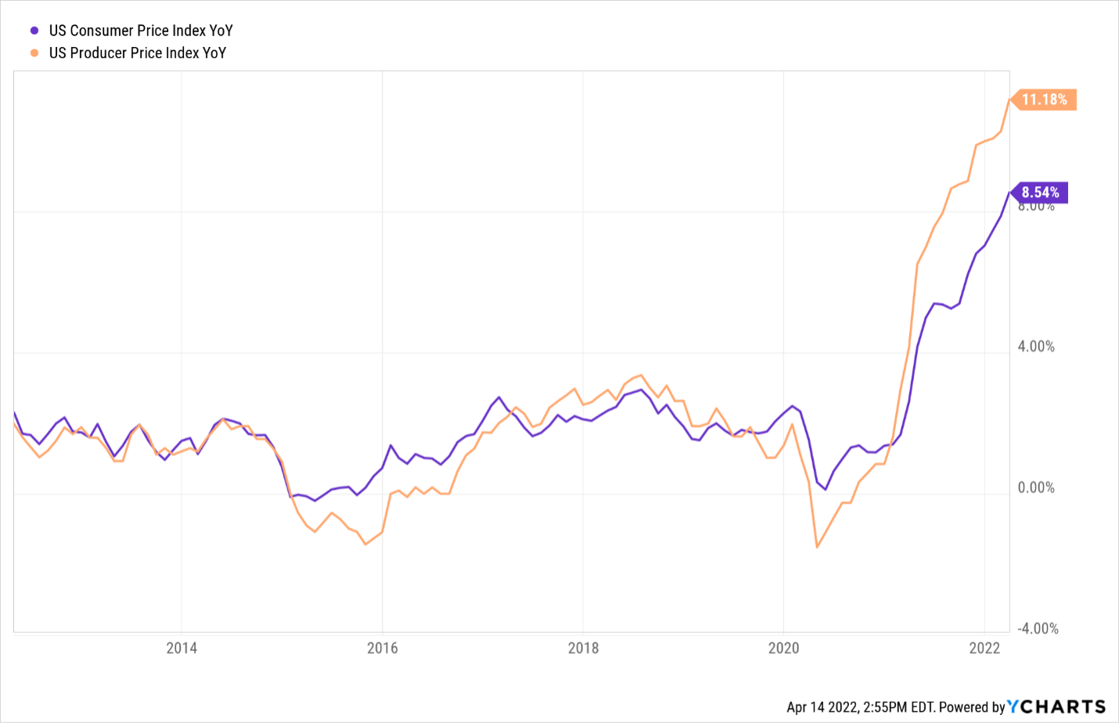1119x726 pixels.
Task: Click the blue Y in the YCharts logo
Action: coord(1013,706)
